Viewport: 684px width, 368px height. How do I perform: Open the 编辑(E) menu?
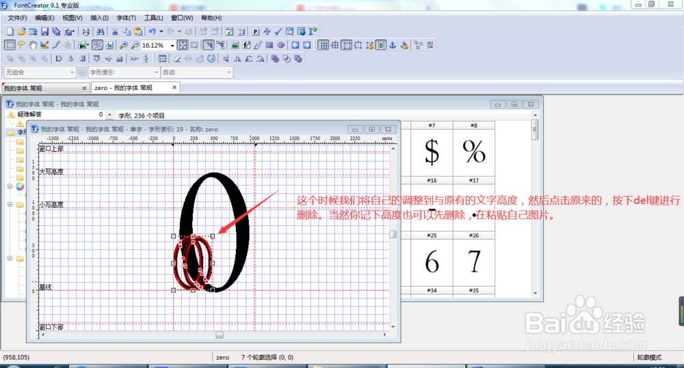(x=44, y=18)
